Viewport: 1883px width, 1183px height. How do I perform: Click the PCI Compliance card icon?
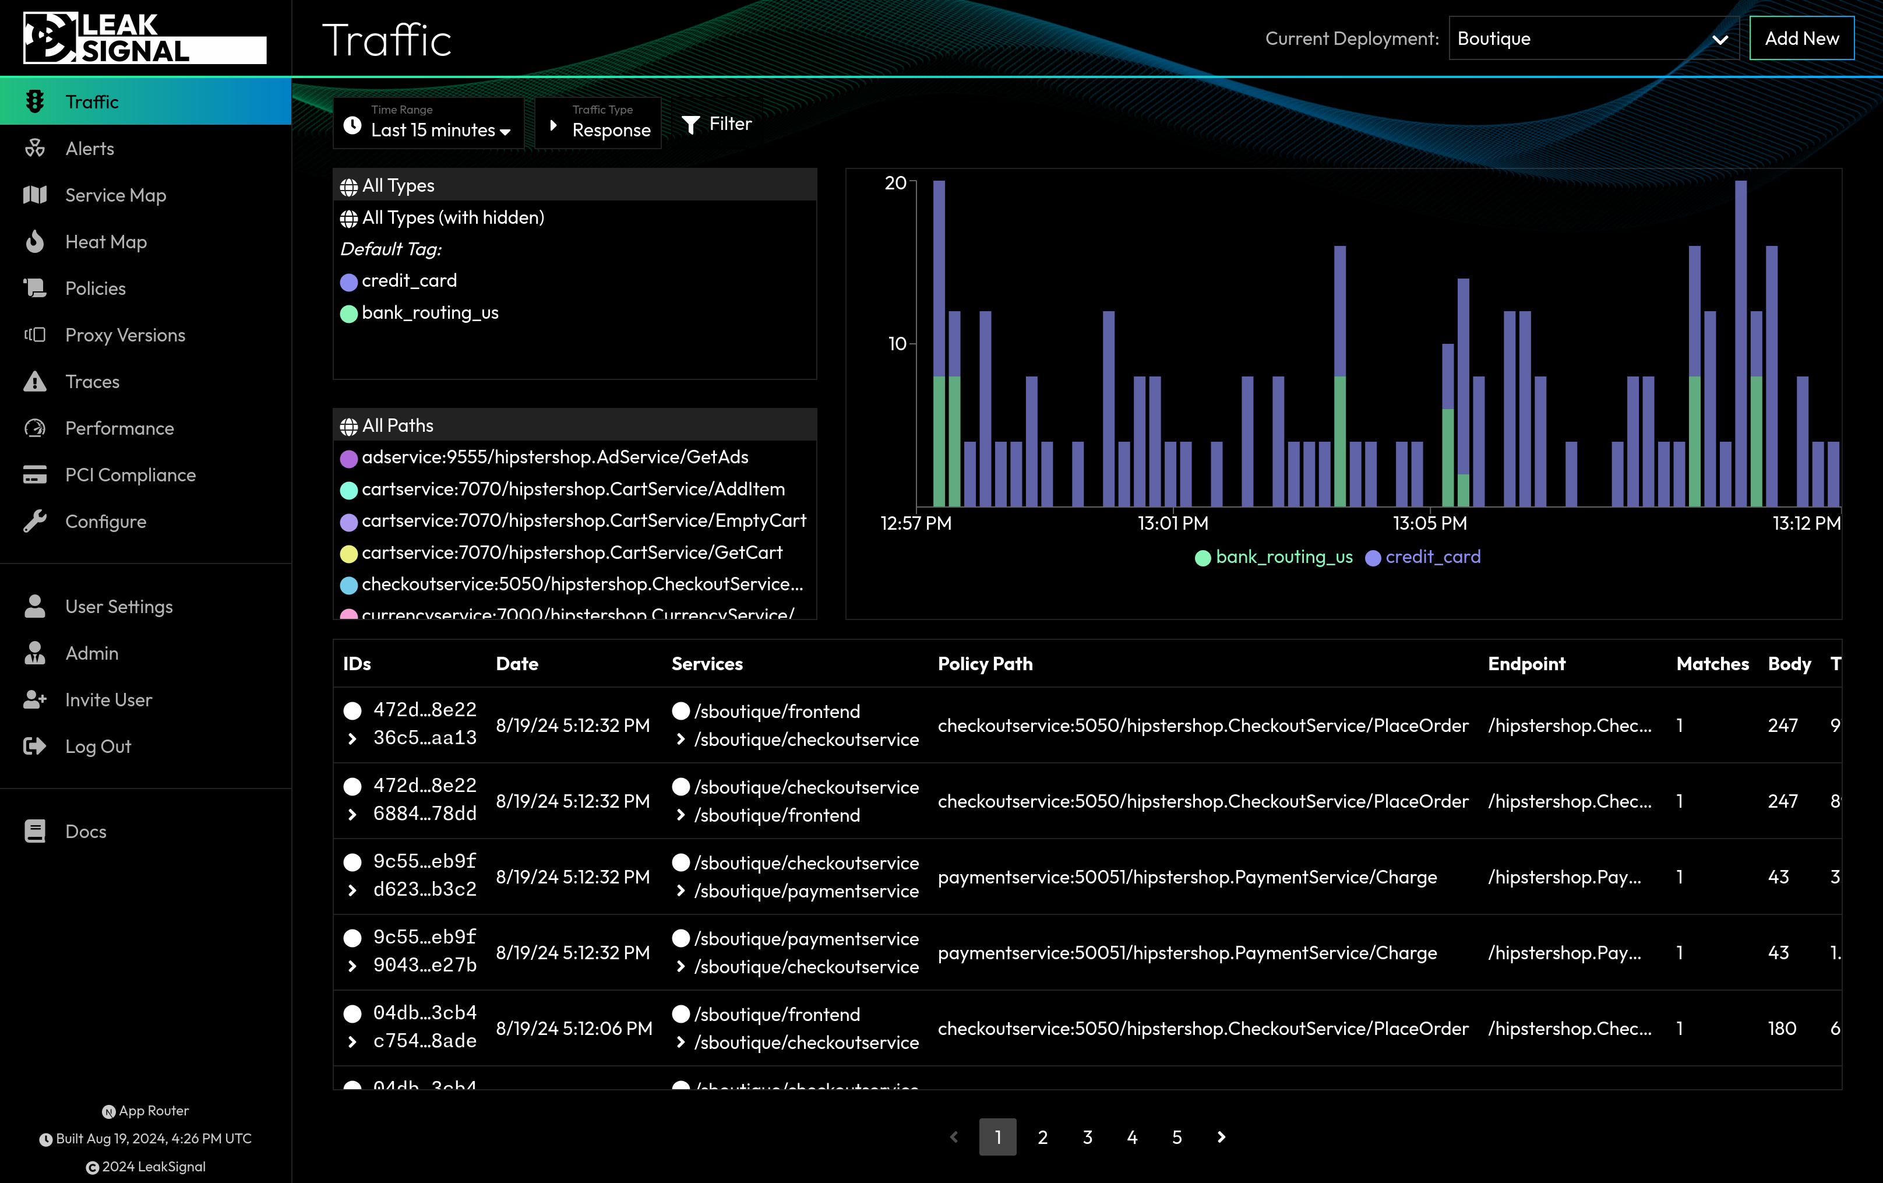34,474
